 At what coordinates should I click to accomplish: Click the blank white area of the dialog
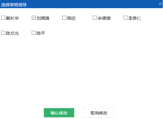pyautogui.click(x=81, y=70)
